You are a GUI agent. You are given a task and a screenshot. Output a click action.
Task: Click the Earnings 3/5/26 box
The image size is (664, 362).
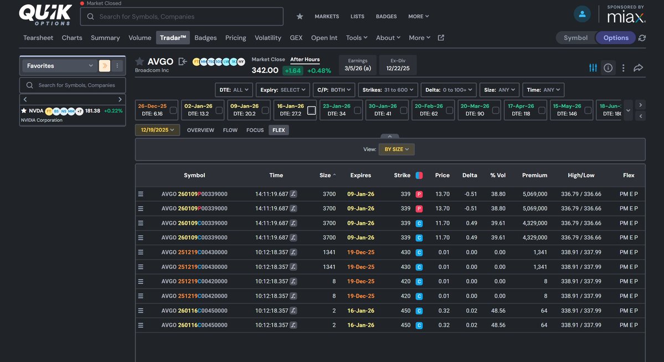click(357, 65)
